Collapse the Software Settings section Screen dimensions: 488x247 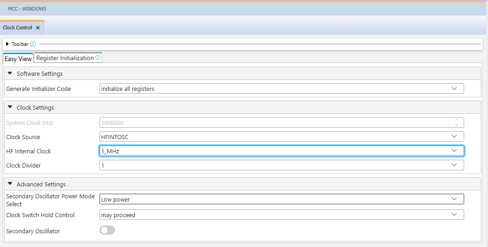pyautogui.click(x=10, y=73)
